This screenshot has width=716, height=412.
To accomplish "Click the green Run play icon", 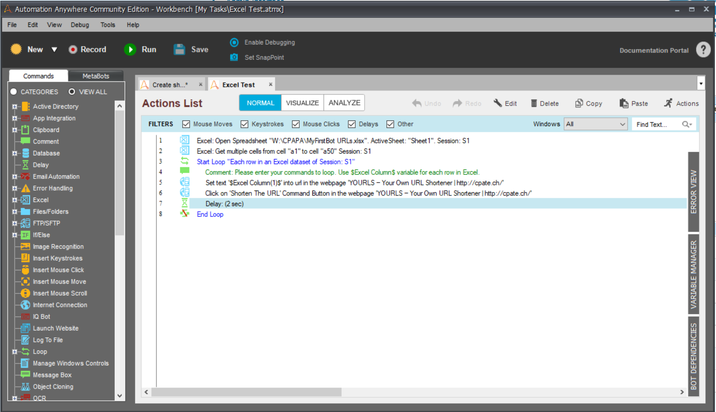I will (130, 49).
